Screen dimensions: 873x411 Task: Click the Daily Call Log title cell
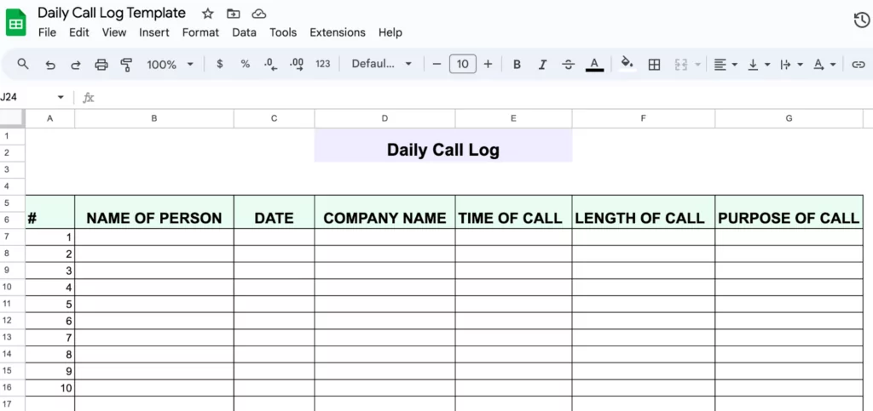[x=442, y=150]
